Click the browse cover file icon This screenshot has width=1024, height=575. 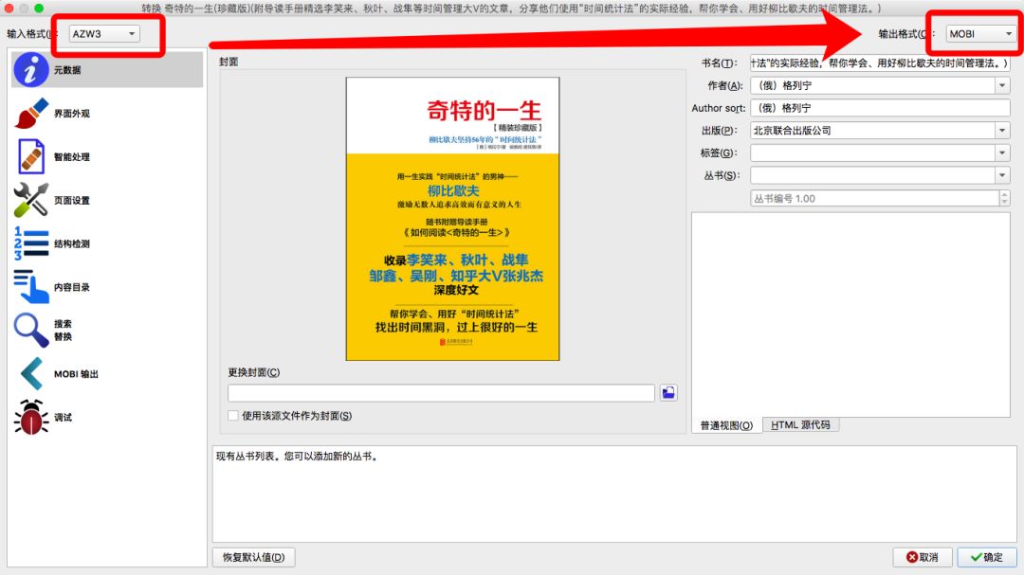[668, 393]
